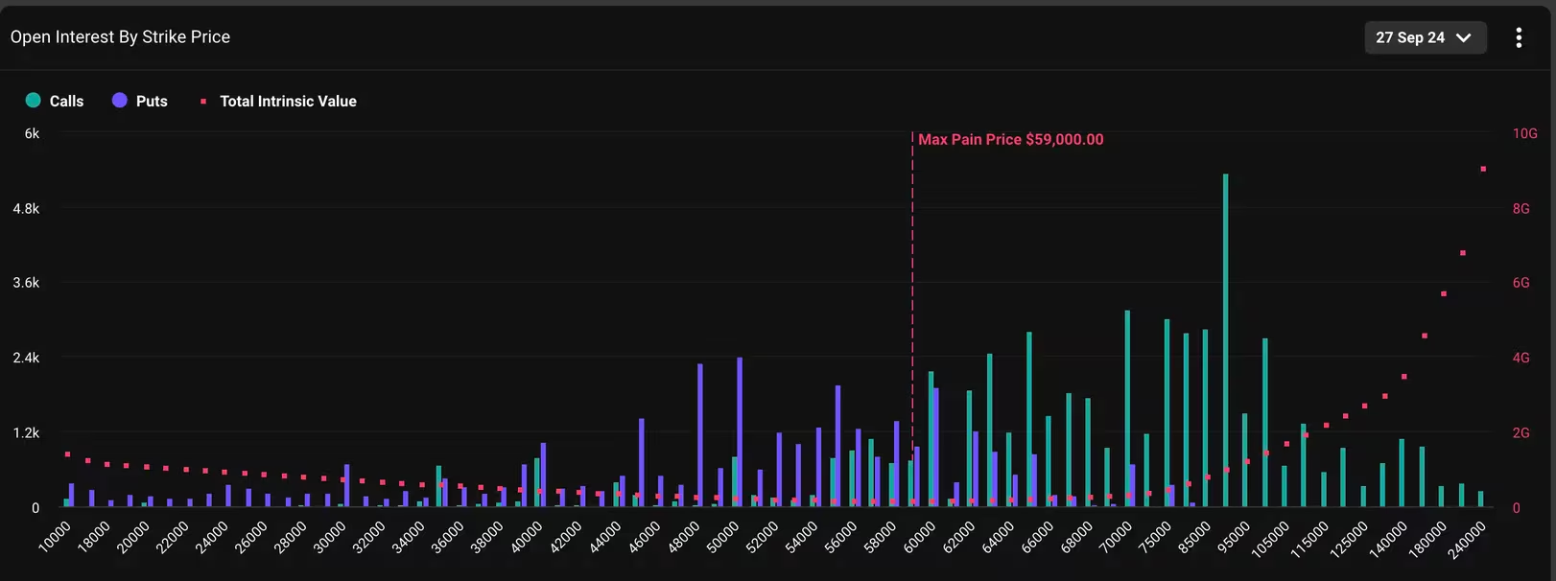Click the Open Interest By Strike Price title
The width and height of the screenshot is (1556, 581).
[x=120, y=36]
